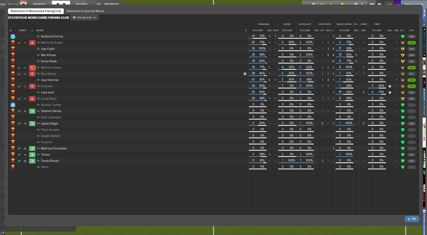
Task: Confirm with the Ok button
Action: click(412, 219)
